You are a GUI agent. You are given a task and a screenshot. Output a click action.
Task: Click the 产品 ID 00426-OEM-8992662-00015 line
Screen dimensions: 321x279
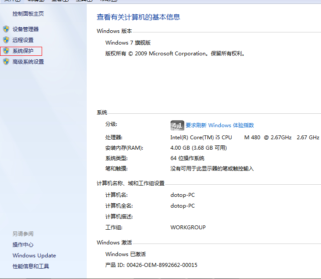(x=151, y=265)
